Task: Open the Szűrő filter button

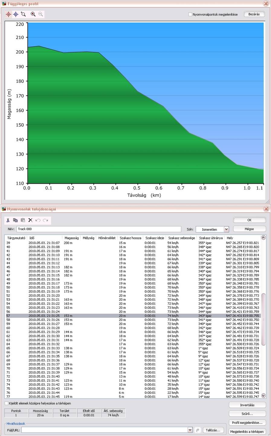Action: pyautogui.click(x=247, y=414)
